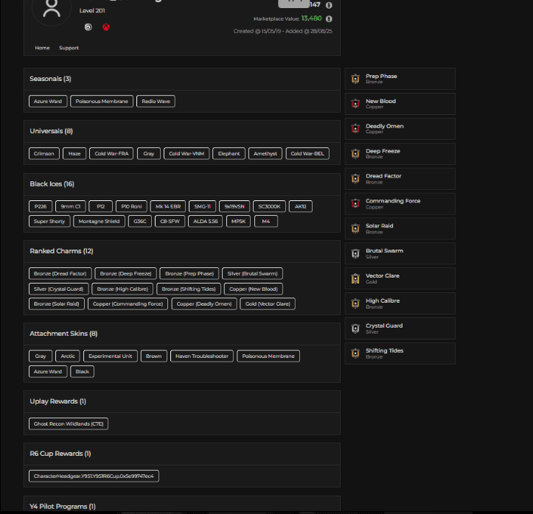Image resolution: width=533 pixels, height=514 pixels.
Task: Click the New Blood copper rank badge icon
Action: [x=355, y=104]
